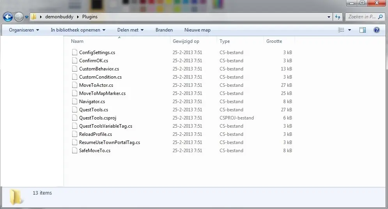388x209 pixels.
Task: Expand the address bar history dropdown
Action: pyautogui.click(x=329, y=17)
